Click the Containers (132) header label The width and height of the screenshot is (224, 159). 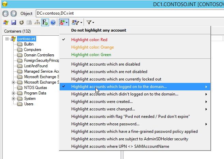[x=17, y=31]
